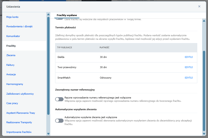The height and width of the screenshot is (138, 208).
Task: Open Faktury settings section
Action: (10, 65)
